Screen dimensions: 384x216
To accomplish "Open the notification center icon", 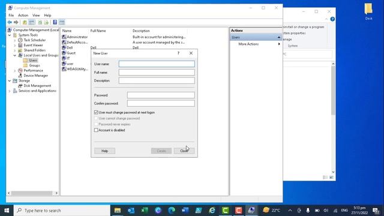I will [x=376, y=211].
